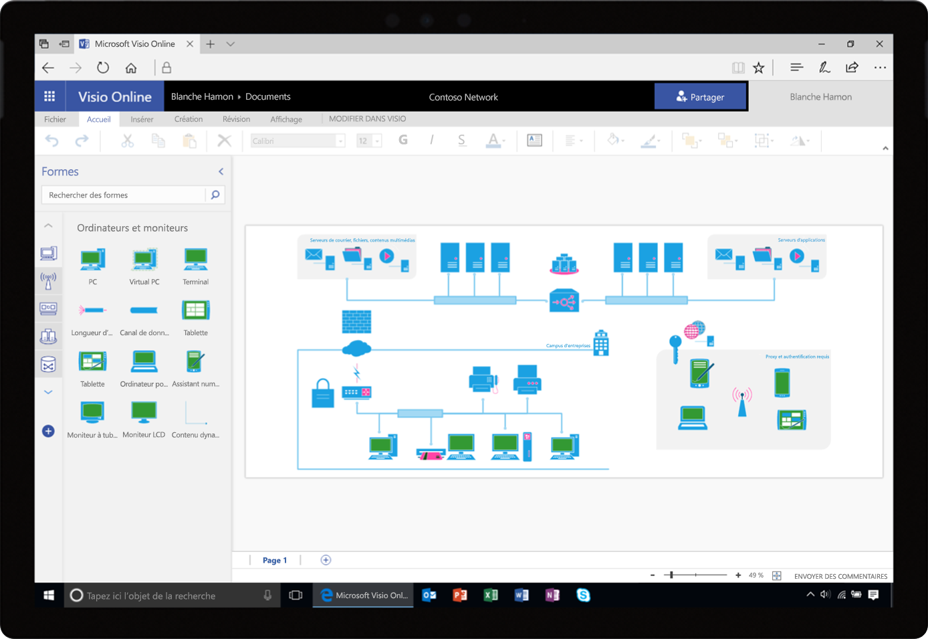This screenshot has width=928, height=639.
Task: Click the blue plus icon to add more shapes
Action: (48, 431)
